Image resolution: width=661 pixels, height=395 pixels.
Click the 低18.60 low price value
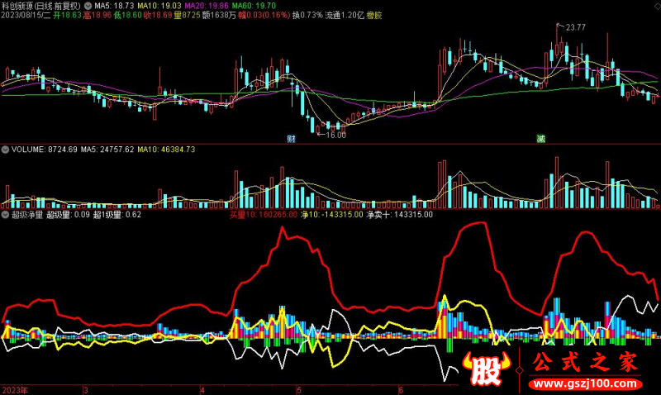pyautogui.click(x=128, y=15)
